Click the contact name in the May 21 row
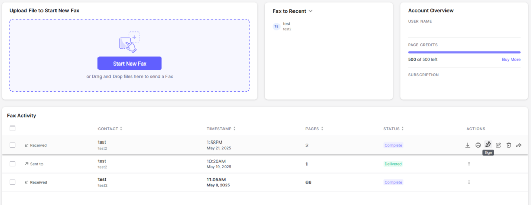 [x=102, y=143]
